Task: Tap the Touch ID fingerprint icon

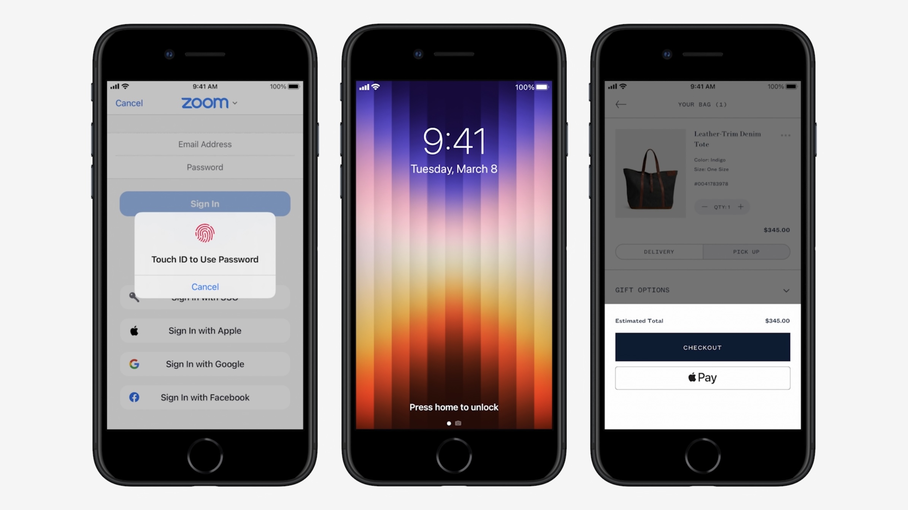Action: coord(205,233)
